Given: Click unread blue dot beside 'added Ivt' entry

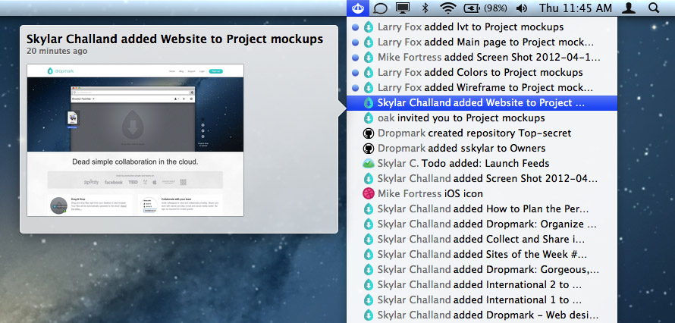Looking at the screenshot, I should click(356, 27).
